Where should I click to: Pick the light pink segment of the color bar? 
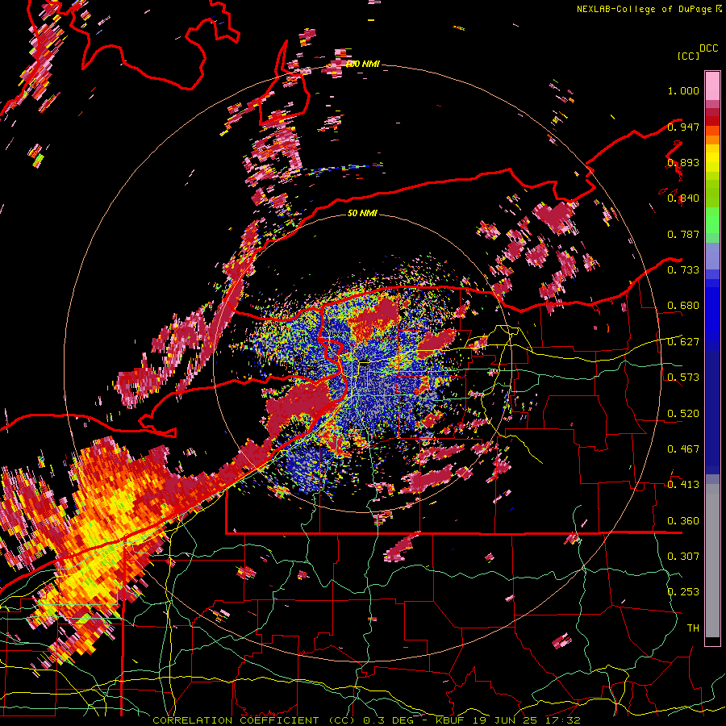[x=712, y=86]
